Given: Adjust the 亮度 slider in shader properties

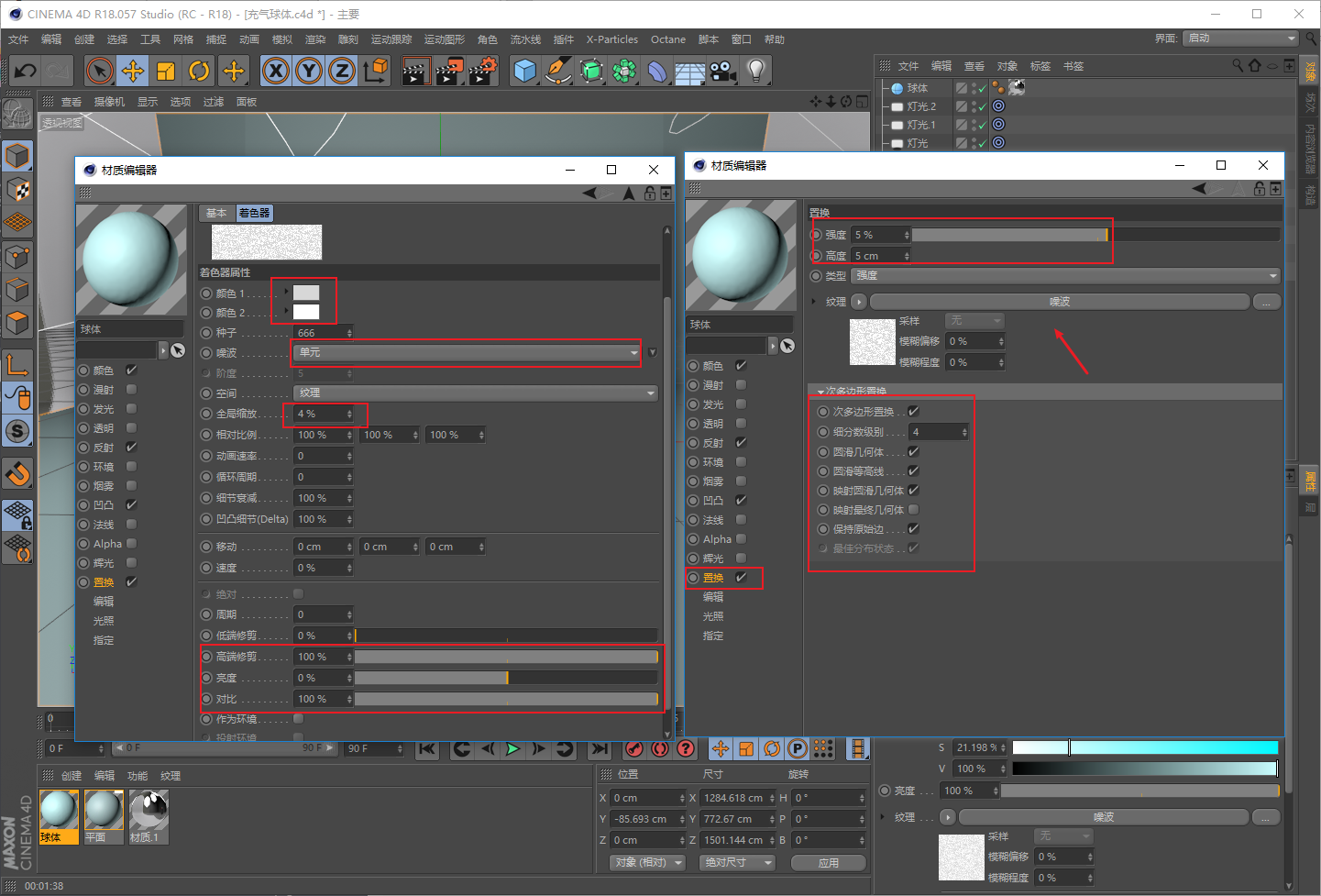Looking at the screenshot, I should tap(506, 678).
